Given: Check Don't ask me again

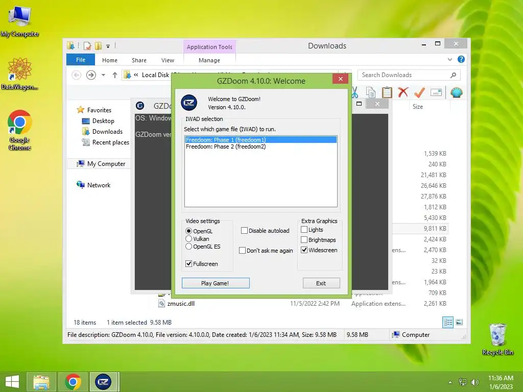Looking at the screenshot, I should pos(243,250).
